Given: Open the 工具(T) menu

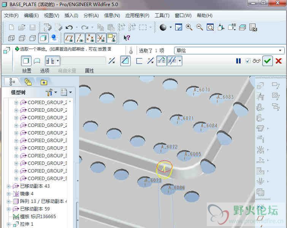Looking at the screenshot, I should [x=162, y=16].
